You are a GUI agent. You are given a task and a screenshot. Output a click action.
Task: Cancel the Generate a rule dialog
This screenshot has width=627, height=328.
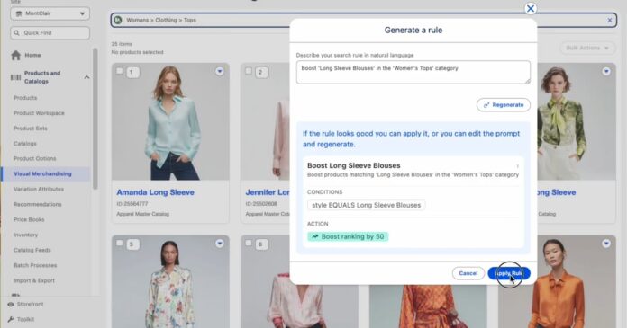tap(468, 273)
